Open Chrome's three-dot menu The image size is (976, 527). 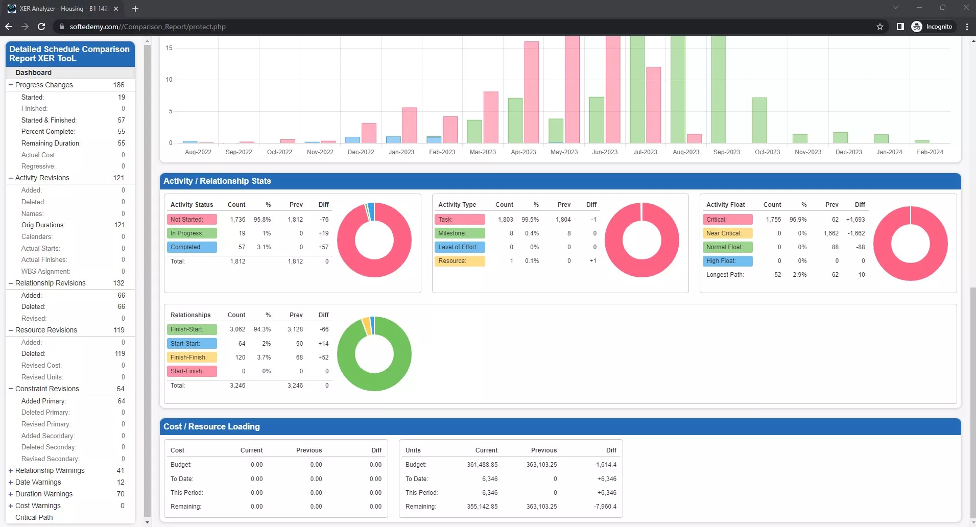tap(966, 27)
